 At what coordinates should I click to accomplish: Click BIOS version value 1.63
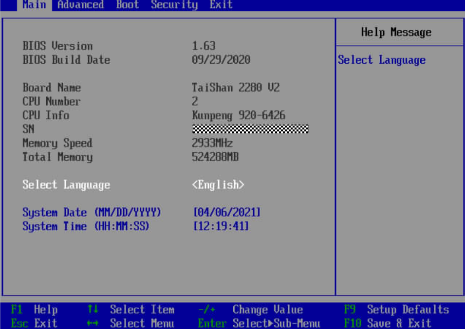(x=204, y=46)
